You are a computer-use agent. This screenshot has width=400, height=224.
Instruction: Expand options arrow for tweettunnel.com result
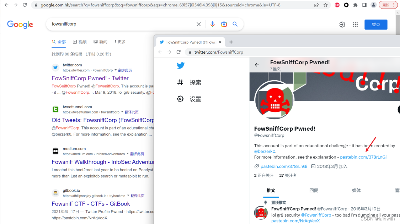(x=122, y=112)
